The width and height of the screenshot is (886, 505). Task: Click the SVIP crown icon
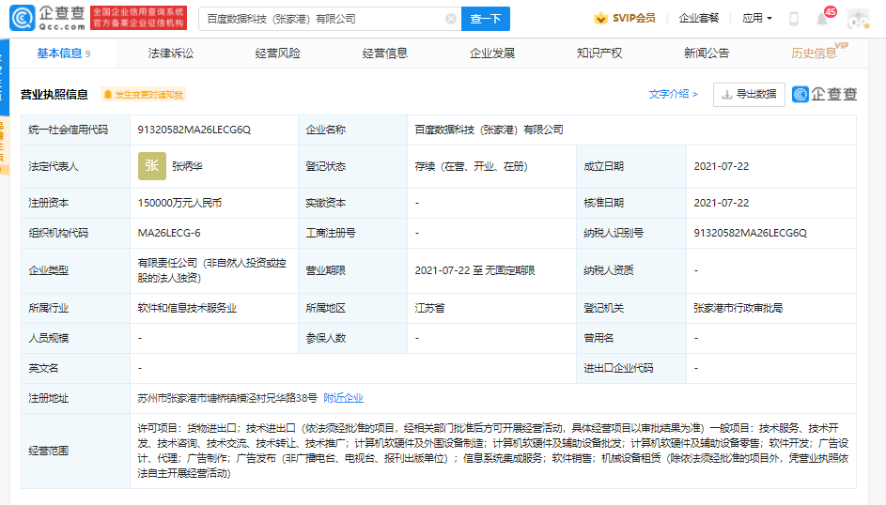point(600,18)
